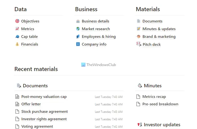Open the Stock purchase agreement document
This screenshot has width=197, height=129.
coord(44,112)
